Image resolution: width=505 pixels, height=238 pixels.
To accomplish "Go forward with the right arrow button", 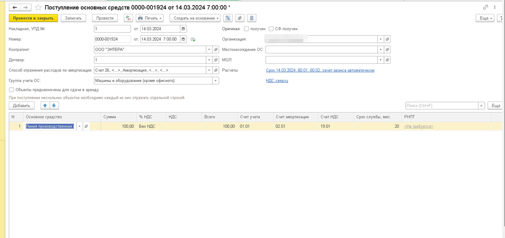I will (x=26, y=7).
